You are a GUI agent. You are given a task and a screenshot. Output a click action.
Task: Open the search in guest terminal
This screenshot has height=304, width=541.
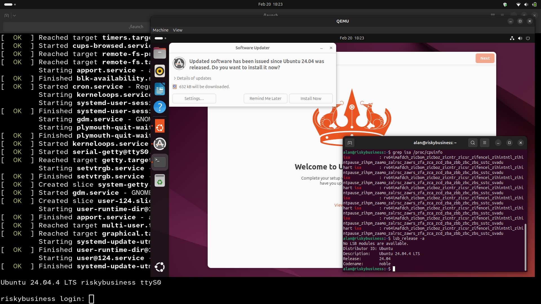click(473, 143)
